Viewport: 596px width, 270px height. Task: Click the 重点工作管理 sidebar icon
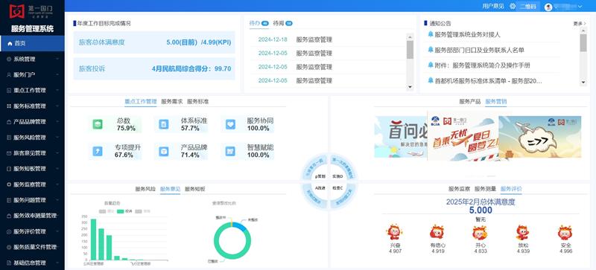point(9,91)
